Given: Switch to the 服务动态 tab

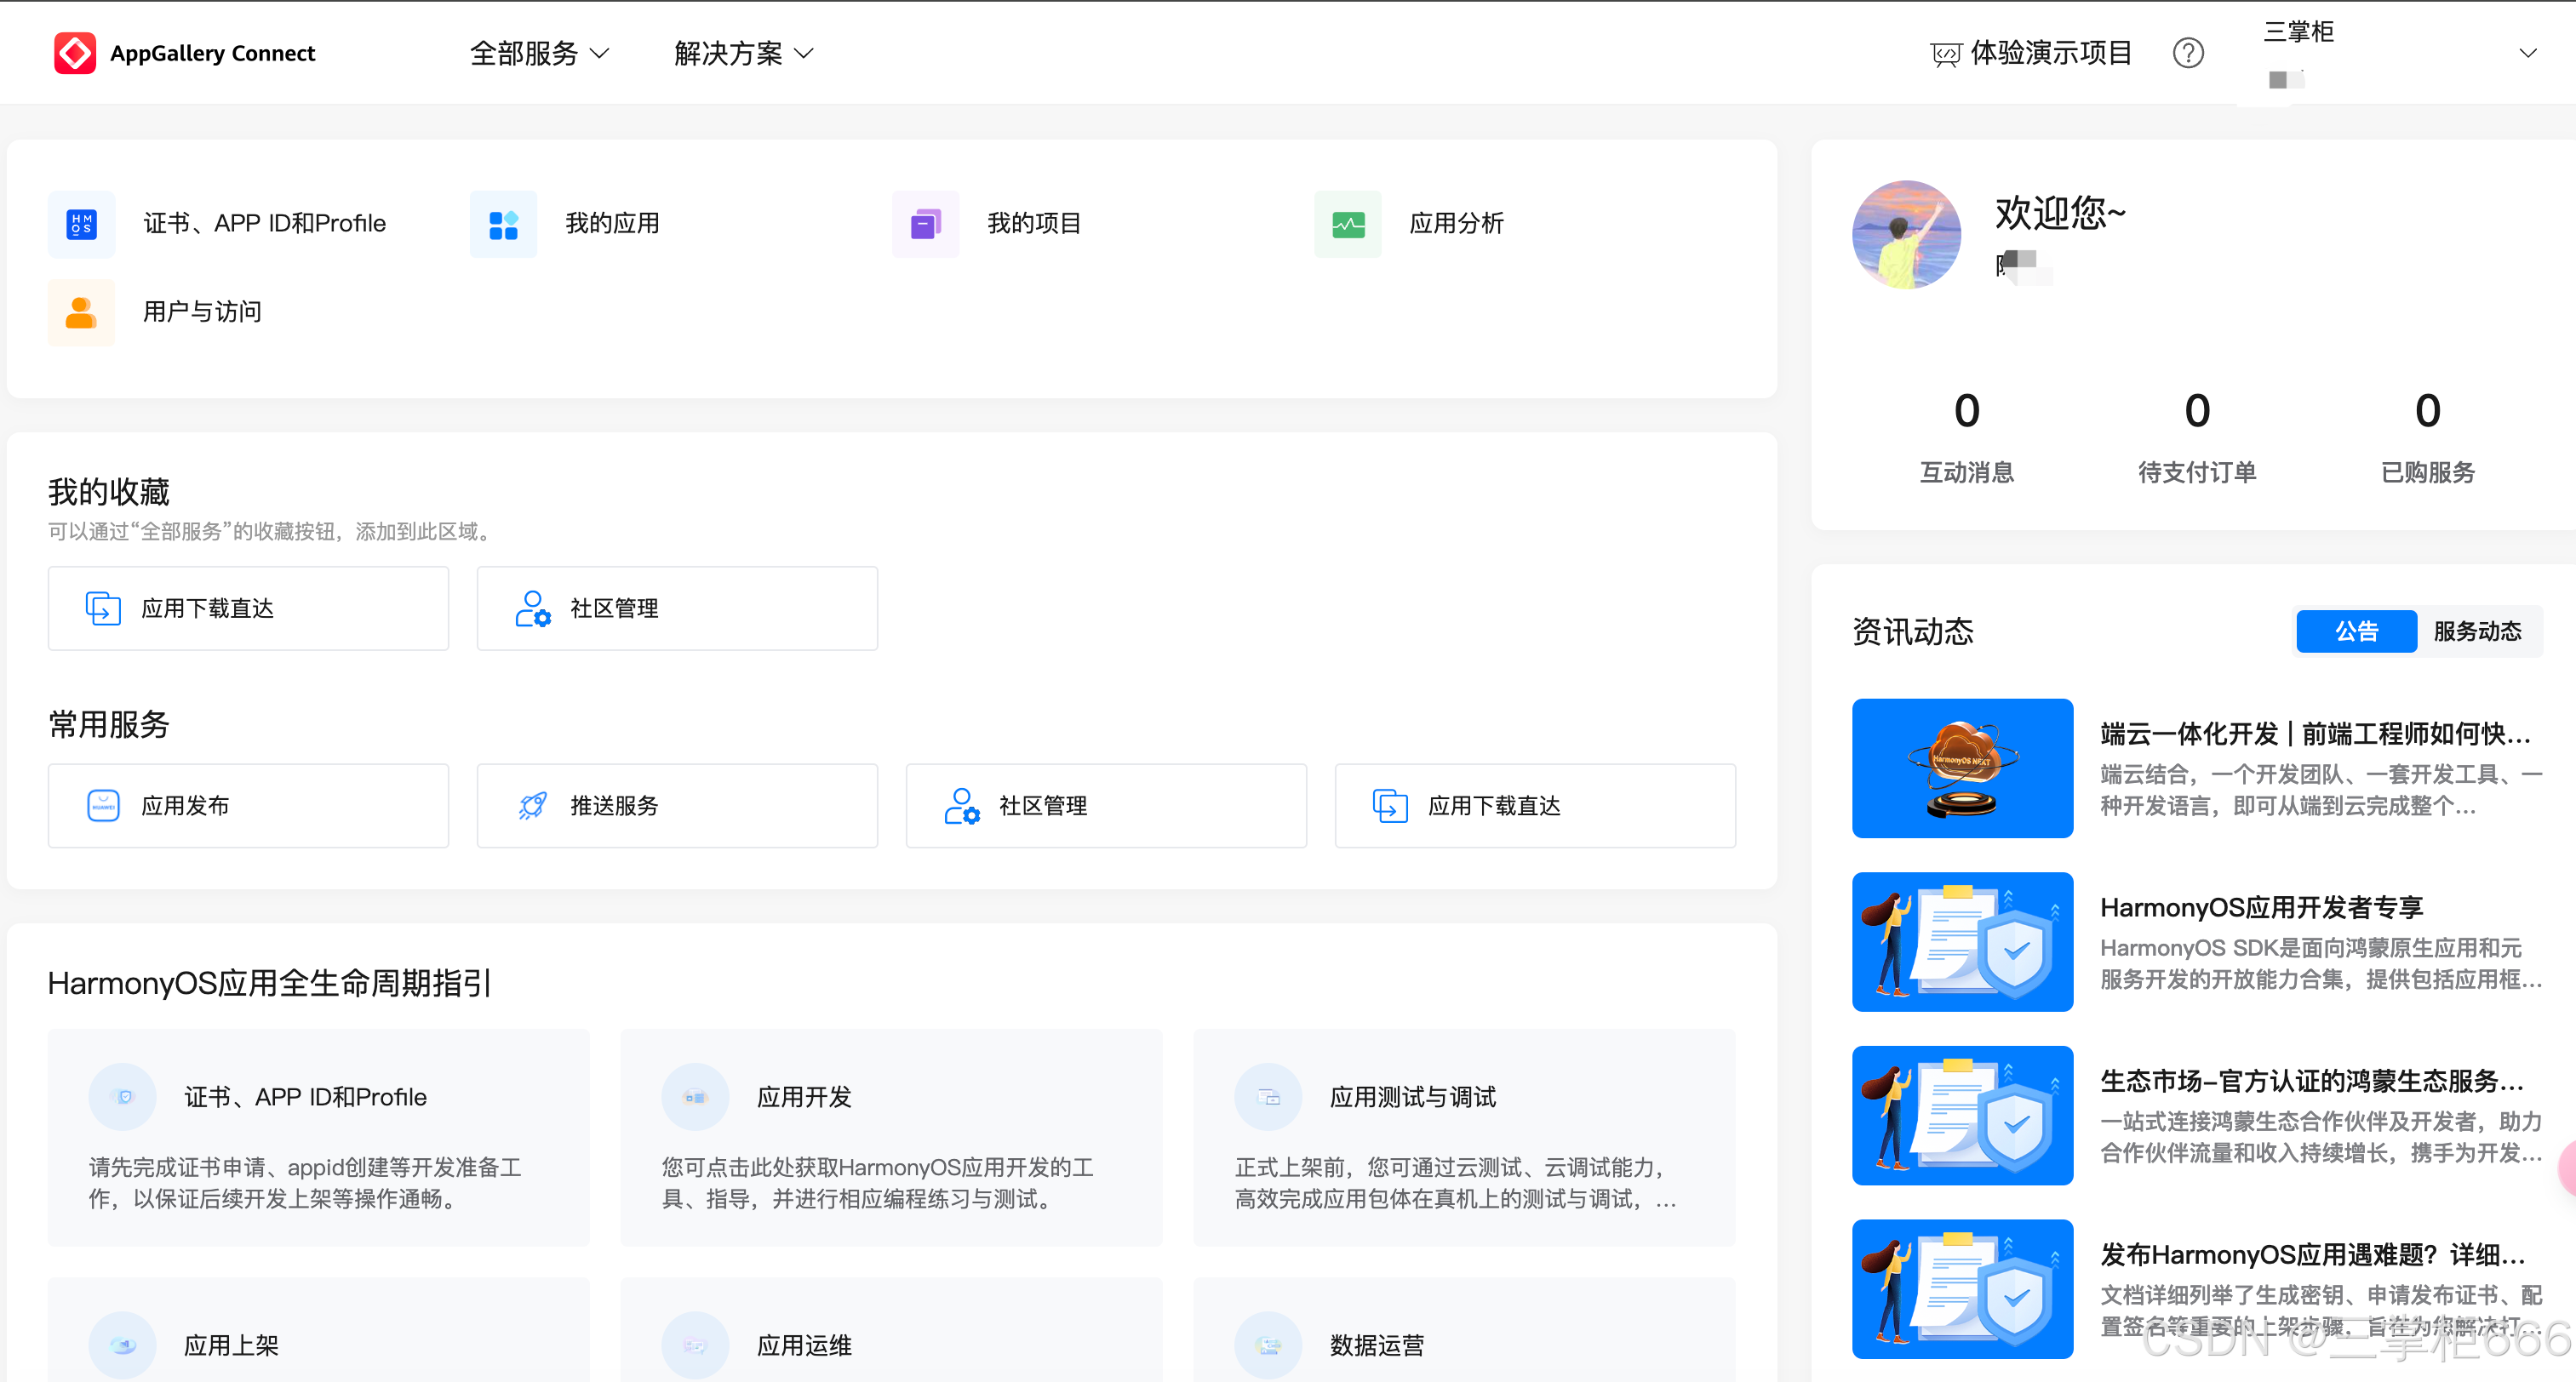Looking at the screenshot, I should 2478,631.
